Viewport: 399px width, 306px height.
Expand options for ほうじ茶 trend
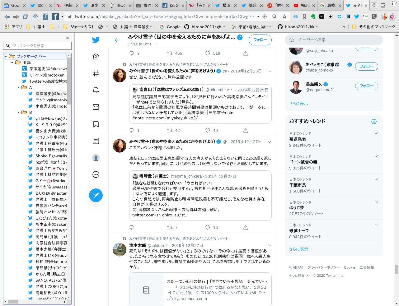376,202
